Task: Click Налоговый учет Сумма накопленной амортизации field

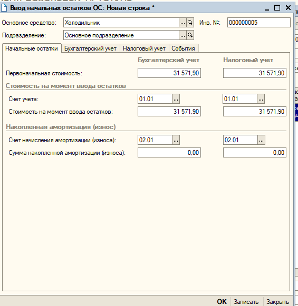Action: 255,152
